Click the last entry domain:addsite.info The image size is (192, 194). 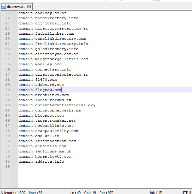click(41, 161)
